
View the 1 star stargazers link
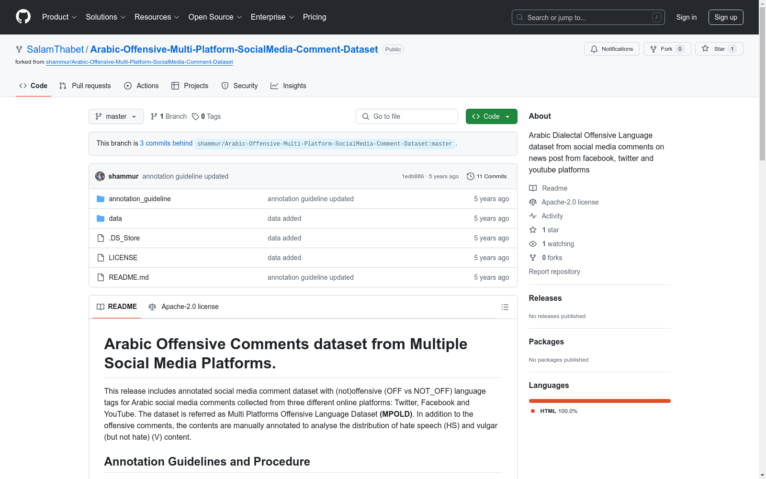tap(544, 230)
